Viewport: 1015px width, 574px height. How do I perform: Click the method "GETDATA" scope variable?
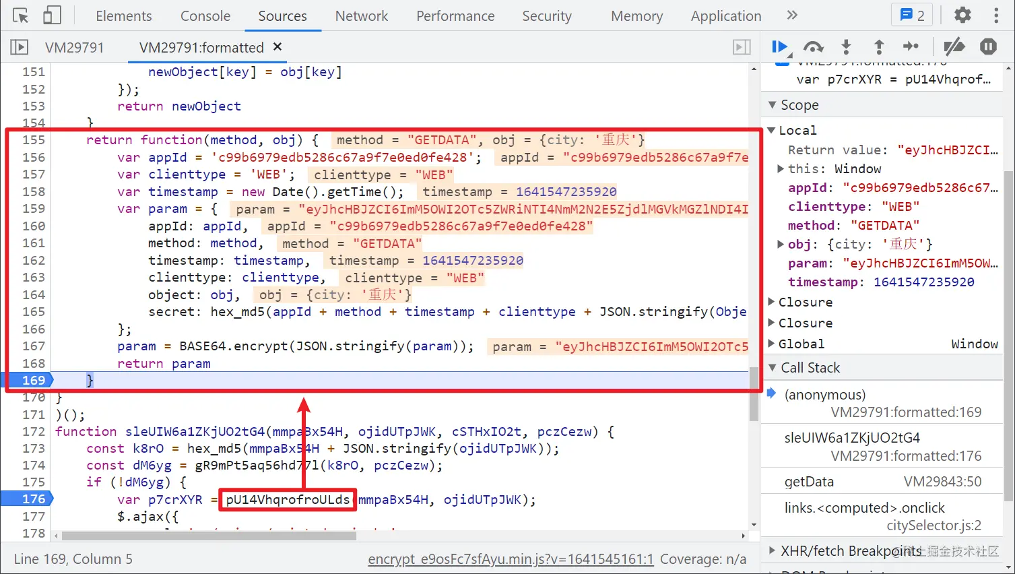point(853,225)
